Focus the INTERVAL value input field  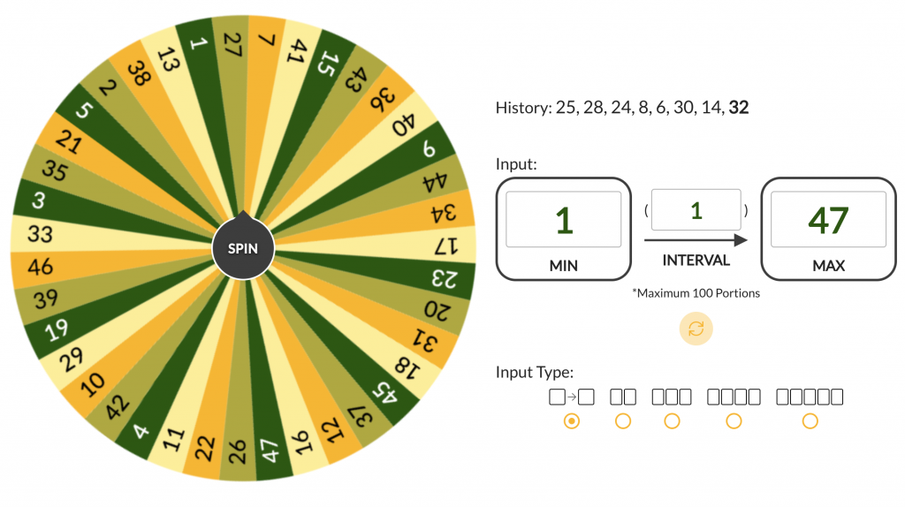click(696, 210)
